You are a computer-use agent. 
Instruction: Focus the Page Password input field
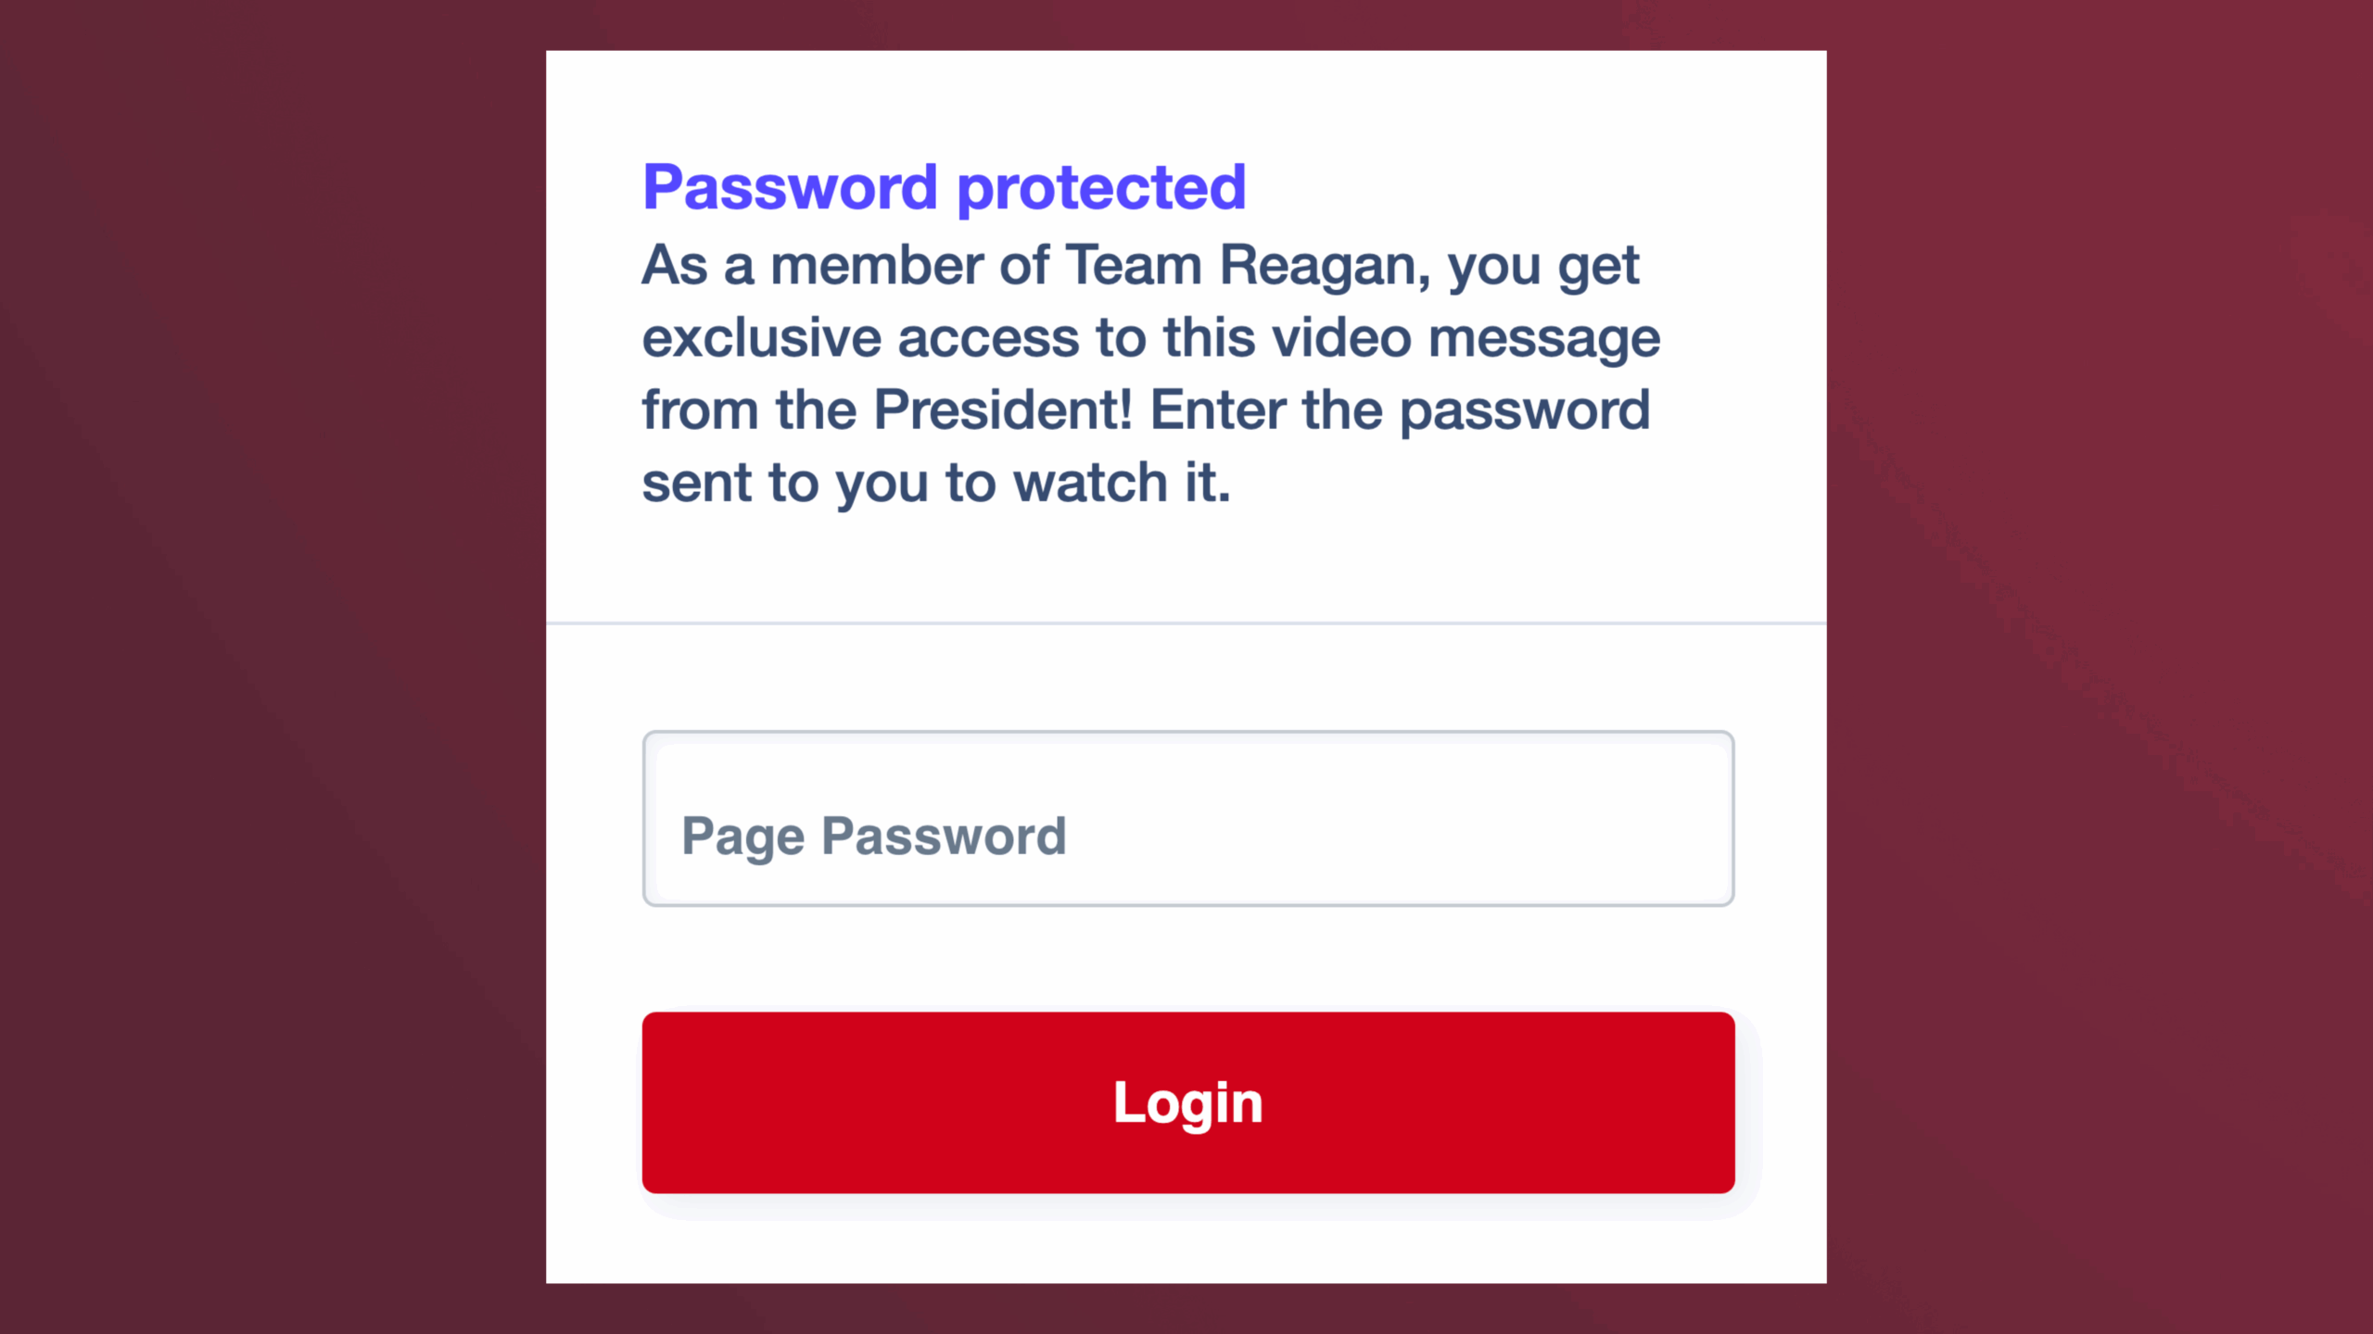(1187, 819)
